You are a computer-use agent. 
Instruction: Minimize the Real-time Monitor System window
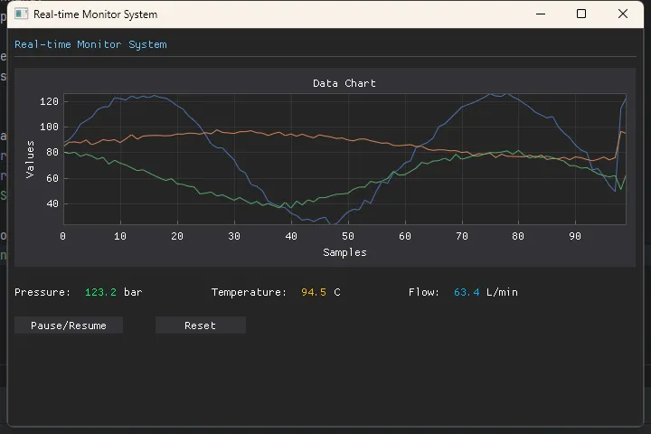click(x=541, y=14)
